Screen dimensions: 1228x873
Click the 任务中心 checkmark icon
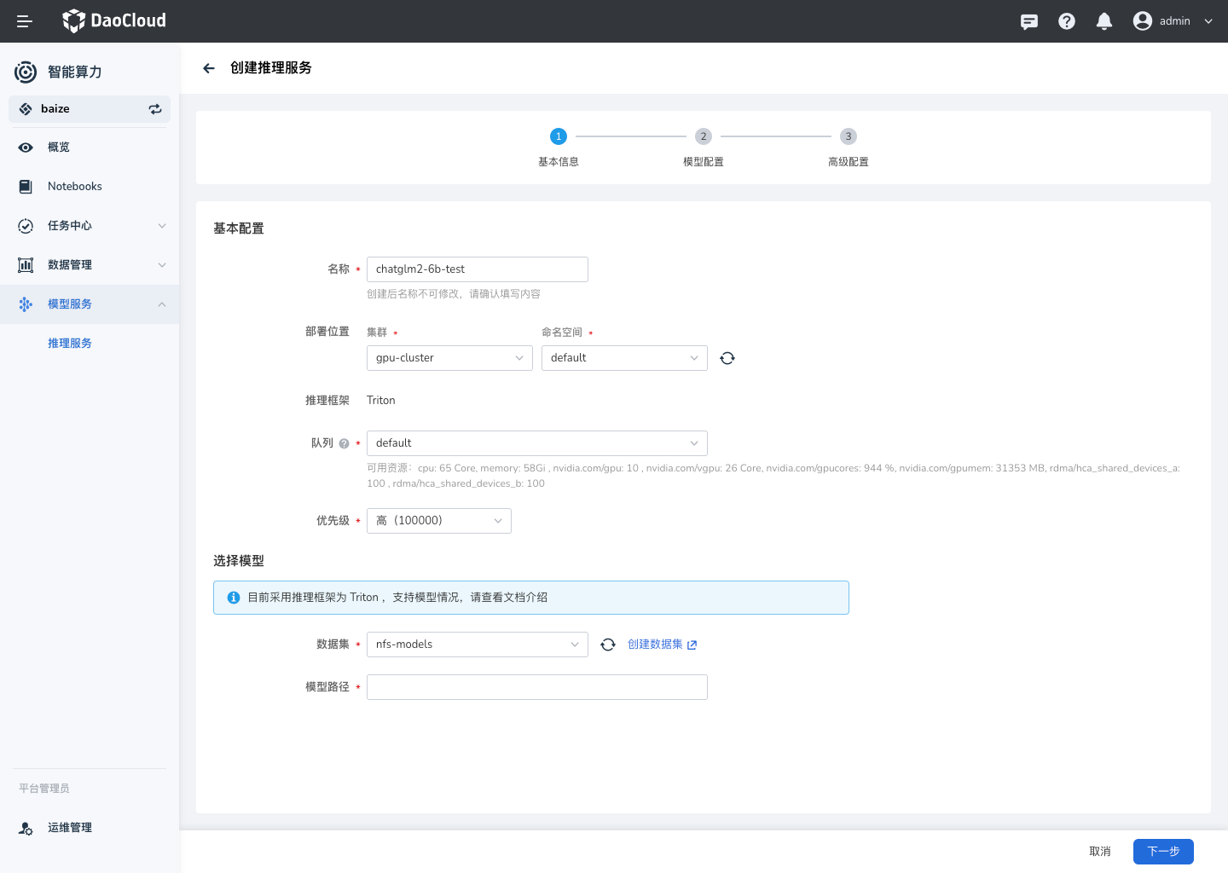pyautogui.click(x=26, y=226)
